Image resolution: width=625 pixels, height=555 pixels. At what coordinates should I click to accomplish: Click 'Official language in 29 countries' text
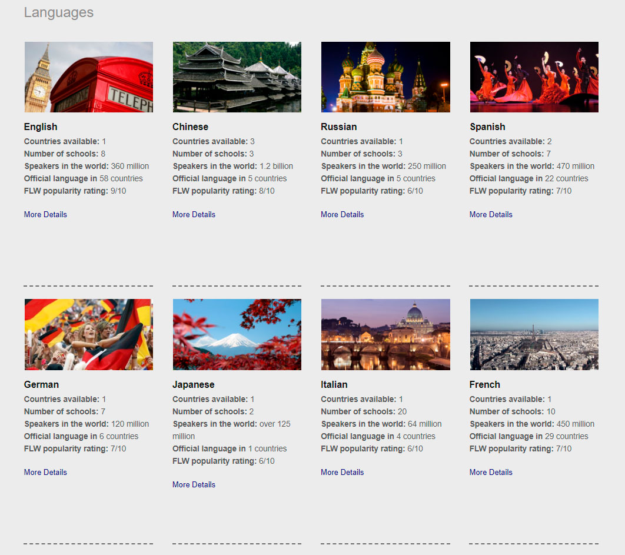[x=529, y=436]
